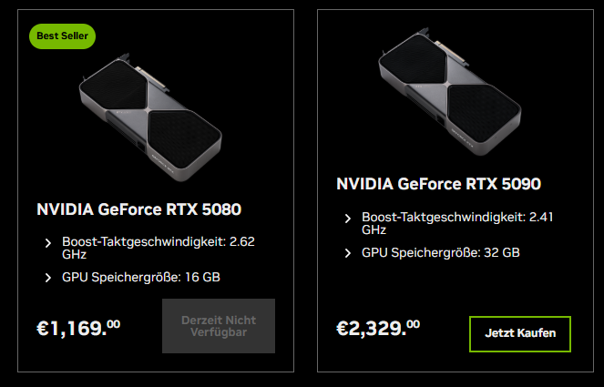Expand chevron beside Boost-Taktgeschwindigkeit 2.62 GHz
The image size is (604, 387).
click(x=48, y=243)
